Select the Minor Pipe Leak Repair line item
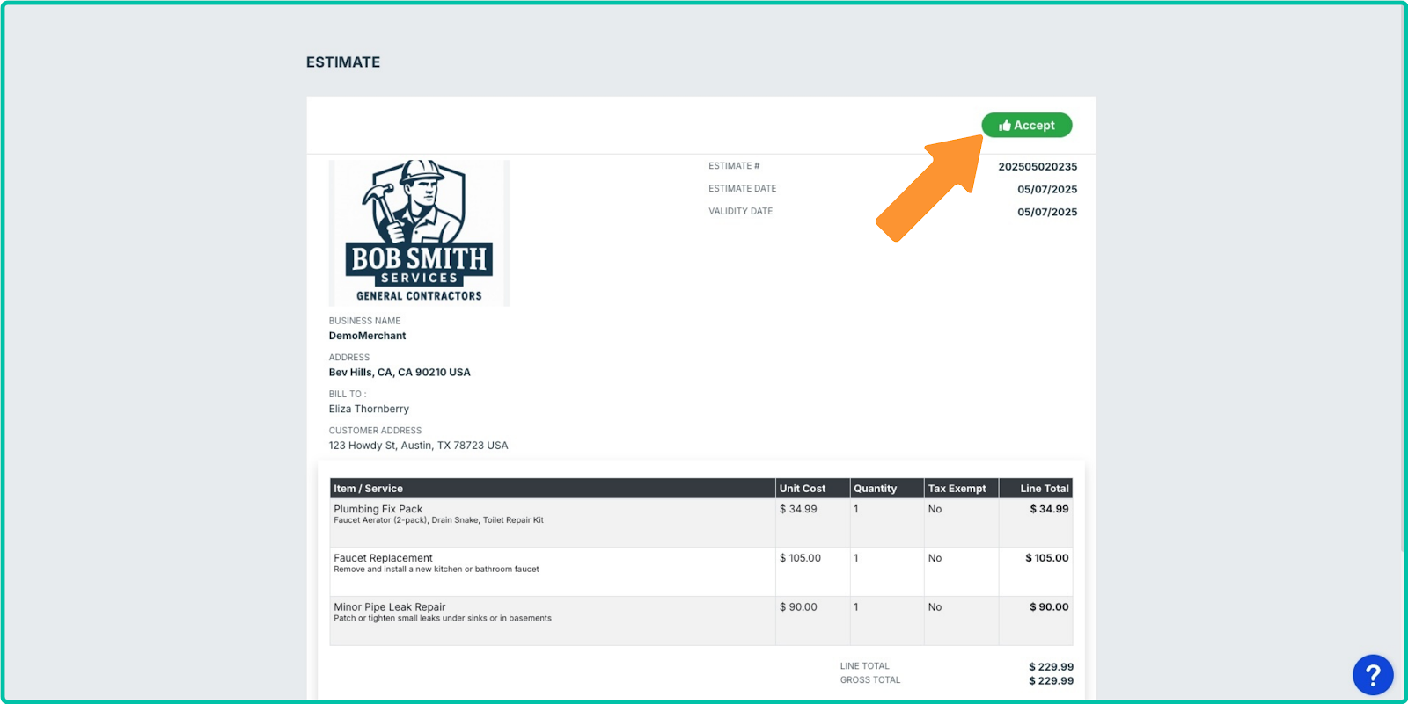Screen dimensions: 1408x704 [389, 607]
